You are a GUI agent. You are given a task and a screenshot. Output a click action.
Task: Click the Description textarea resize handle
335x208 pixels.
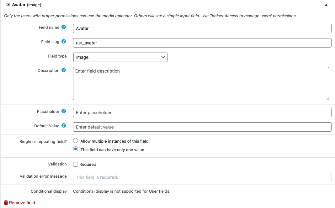click(327, 98)
